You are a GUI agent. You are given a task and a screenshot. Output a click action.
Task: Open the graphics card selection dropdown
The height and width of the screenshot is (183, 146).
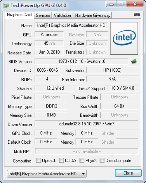[x=47, y=174]
